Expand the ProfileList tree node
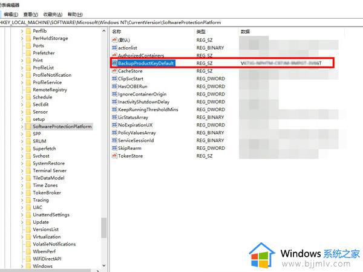This screenshot has width=363, height=272. click(x=22, y=68)
